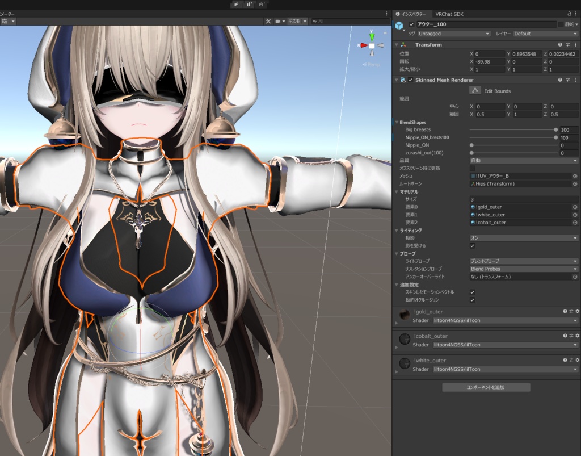This screenshot has height=456, width=581.
Task: Click the アウター_100 name field
Action: [486, 24]
